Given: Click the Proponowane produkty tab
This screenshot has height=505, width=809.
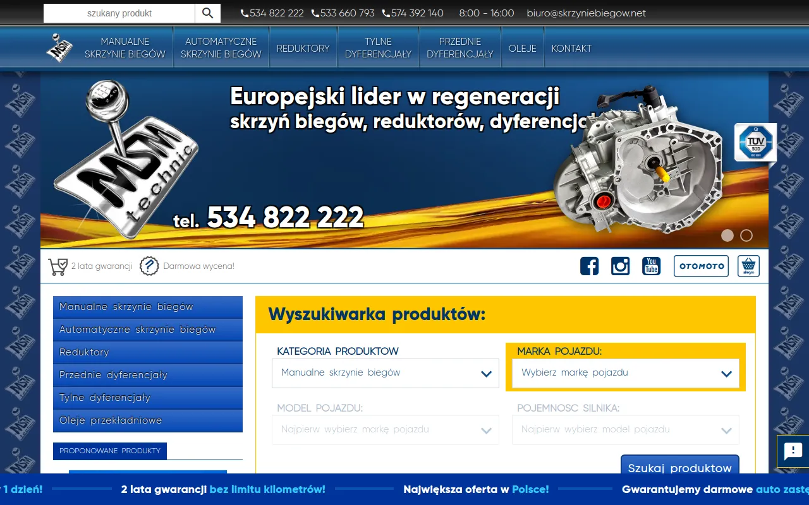Looking at the screenshot, I should pyautogui.click(x=110, y=451).
